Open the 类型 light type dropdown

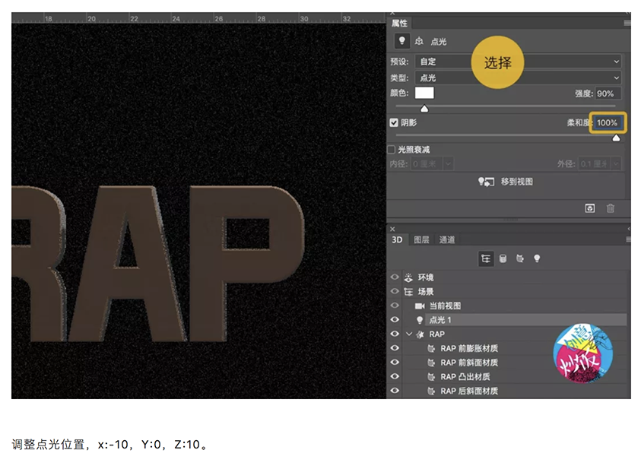[518, 78]
